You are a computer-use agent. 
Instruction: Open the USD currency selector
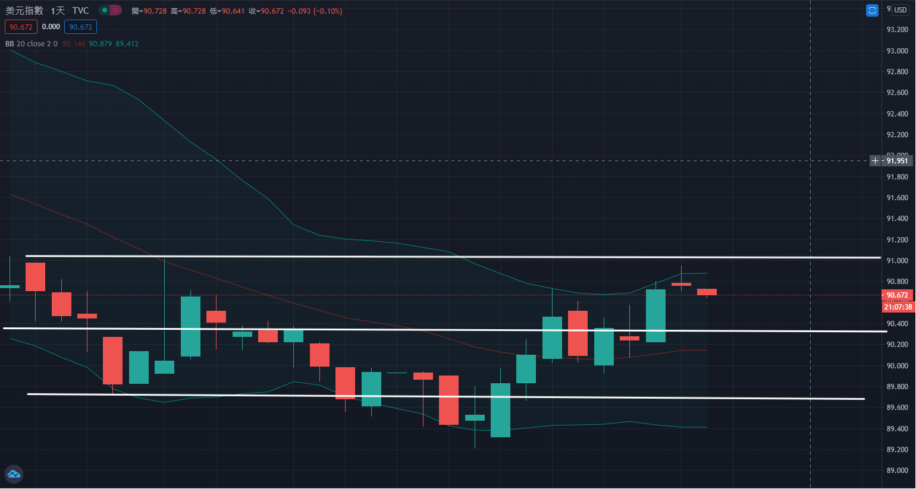pyautogui.click(x=901, y=10)
